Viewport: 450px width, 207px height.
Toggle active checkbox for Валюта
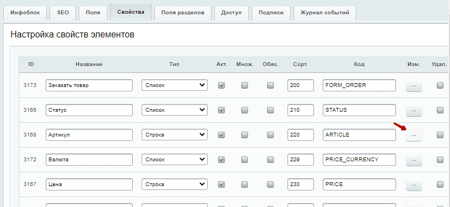[221, 160]
